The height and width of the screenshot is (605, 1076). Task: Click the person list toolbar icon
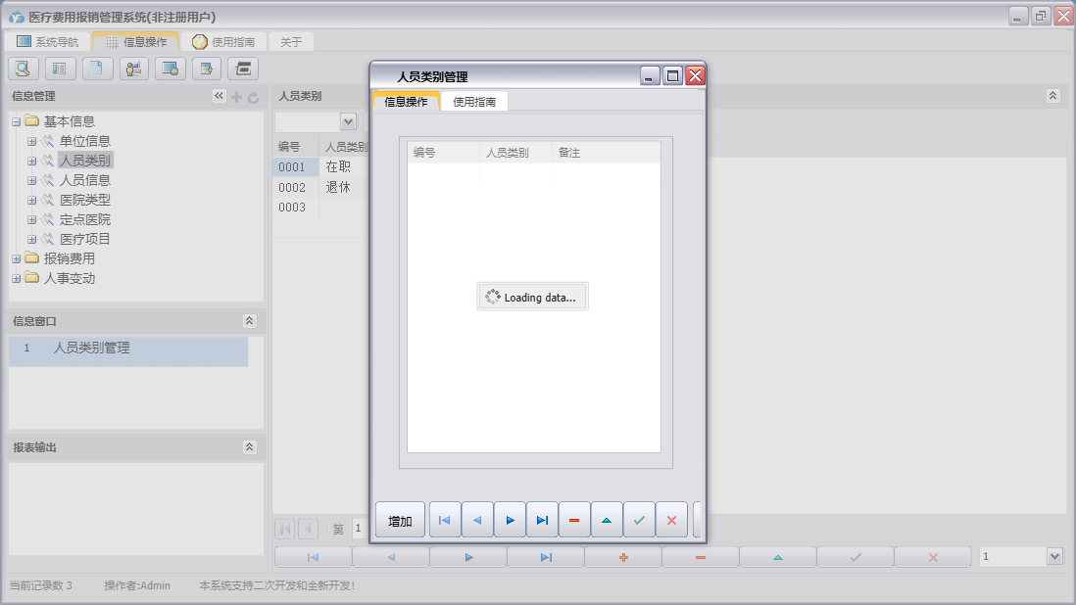(x=134, y=68)
